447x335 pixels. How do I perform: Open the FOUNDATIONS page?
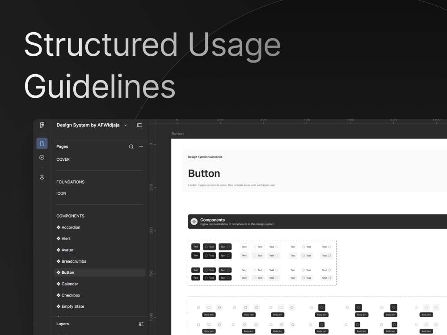tap(71, 182)
